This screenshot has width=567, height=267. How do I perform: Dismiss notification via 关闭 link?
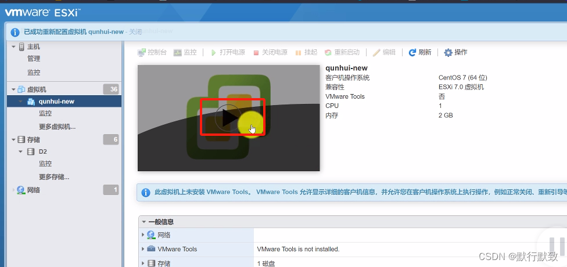click(x=135, y=32)
